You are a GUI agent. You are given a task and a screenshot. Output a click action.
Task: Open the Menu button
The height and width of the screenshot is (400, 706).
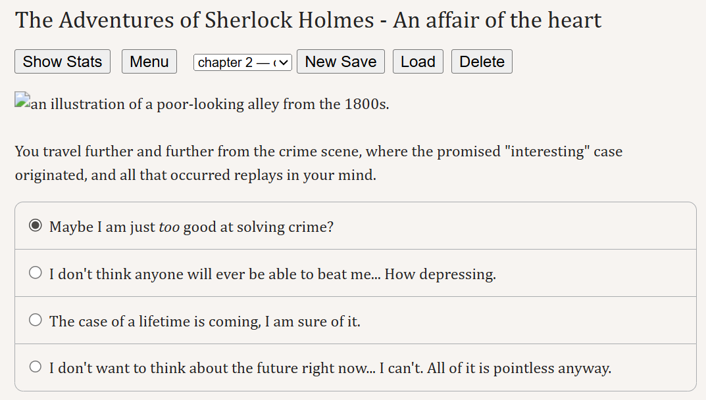click(149, 62)
